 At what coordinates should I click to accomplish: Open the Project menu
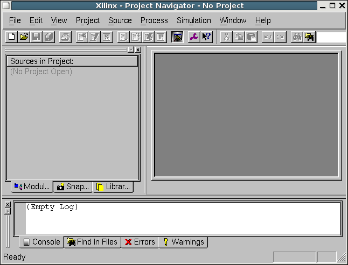88,20
